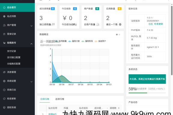Click the 检查更新 link in version info
173x115 pixels.
pos(159,24)
